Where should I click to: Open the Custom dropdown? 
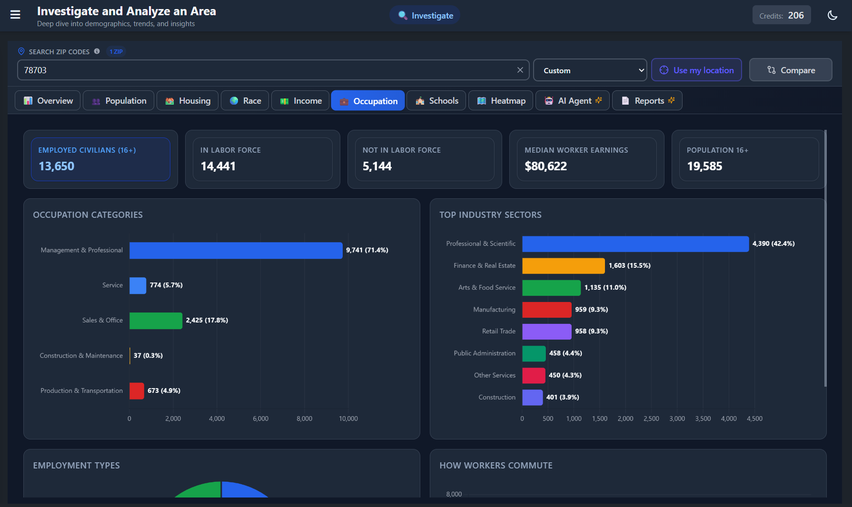pos(590,70)
